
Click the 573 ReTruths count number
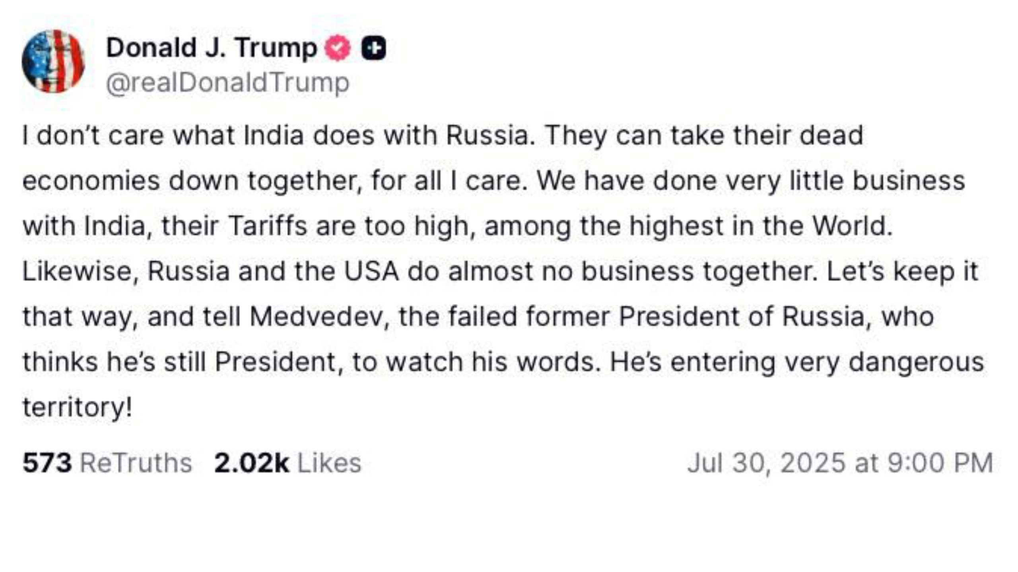coord(47,463)
